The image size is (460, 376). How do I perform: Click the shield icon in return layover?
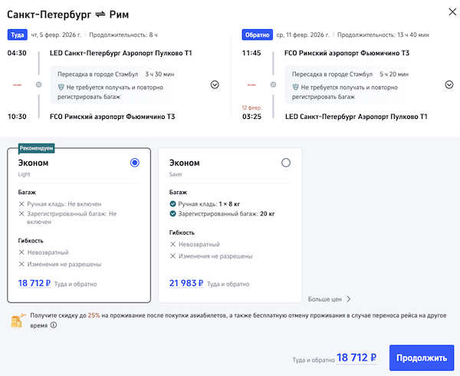(x=294, y=88)
